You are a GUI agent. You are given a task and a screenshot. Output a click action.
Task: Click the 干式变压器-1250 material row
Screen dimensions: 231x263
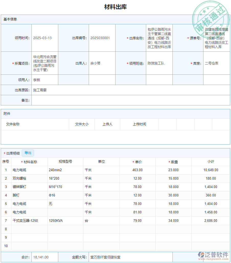[x=29, y=221]
